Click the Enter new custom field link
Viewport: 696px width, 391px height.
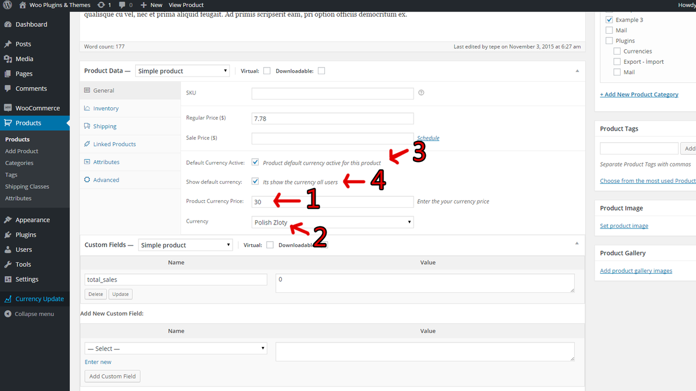click(x=98, y=362)
